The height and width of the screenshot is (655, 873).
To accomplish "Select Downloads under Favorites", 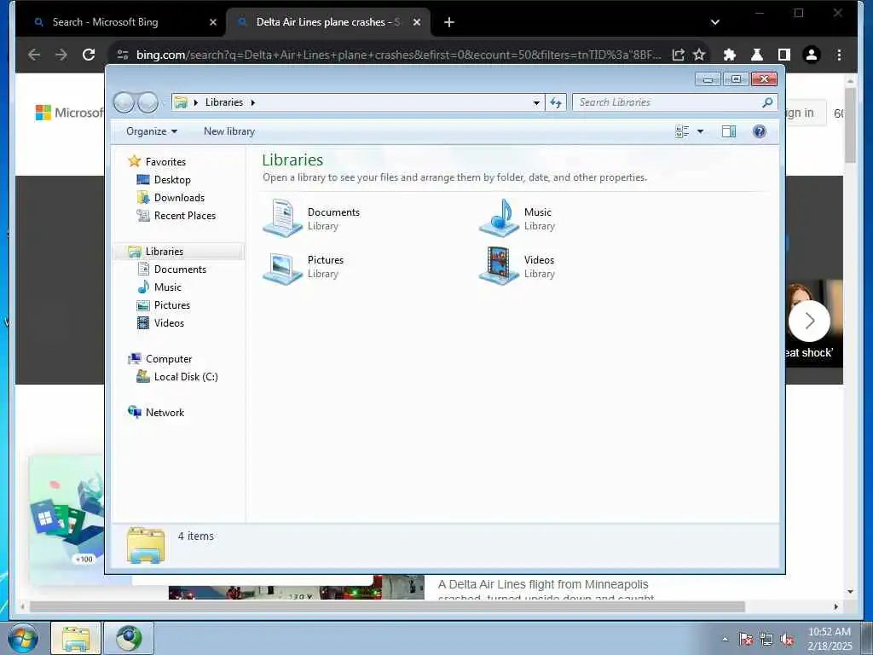I will (179, 198).
